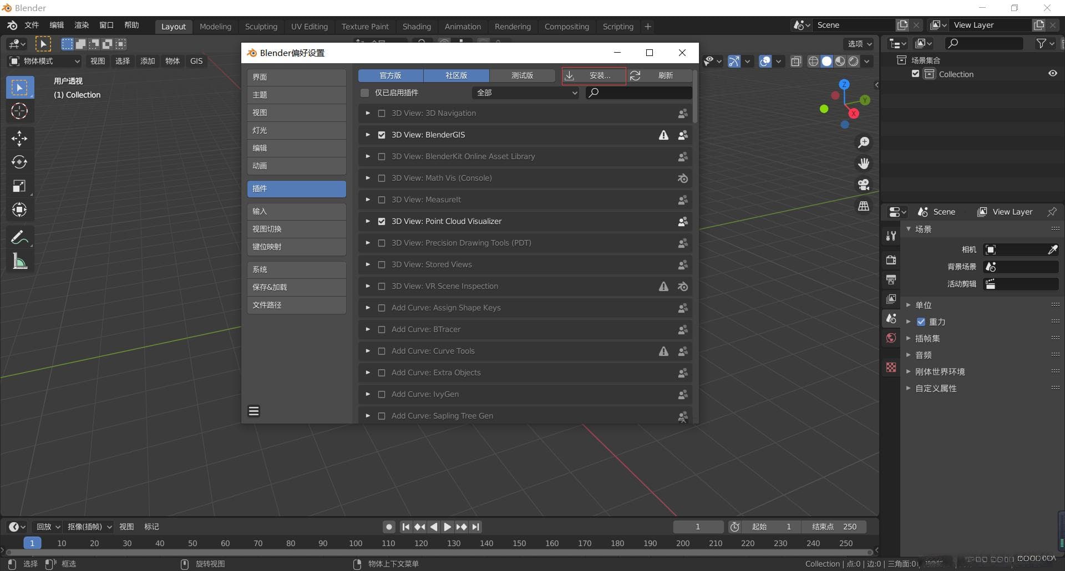Toggle the 重力 gravity checkbox
Image resolution: width=1065 pixels, height=571 pixels.
(x=921, y=322)
